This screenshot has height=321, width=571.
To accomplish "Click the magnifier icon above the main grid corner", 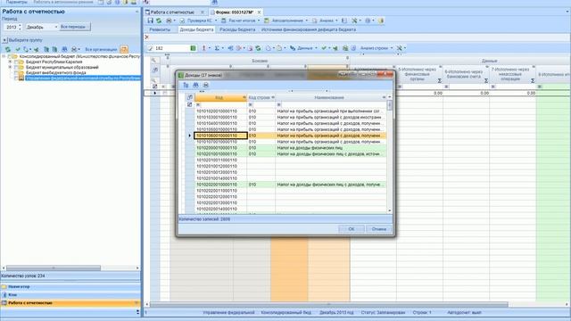I will [154, 60].
